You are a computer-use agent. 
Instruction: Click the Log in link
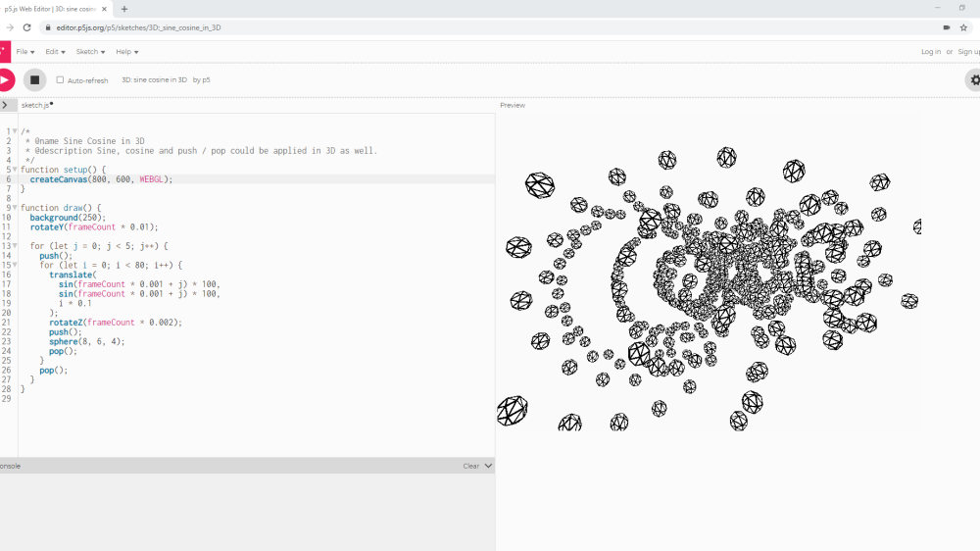(930, 52)
